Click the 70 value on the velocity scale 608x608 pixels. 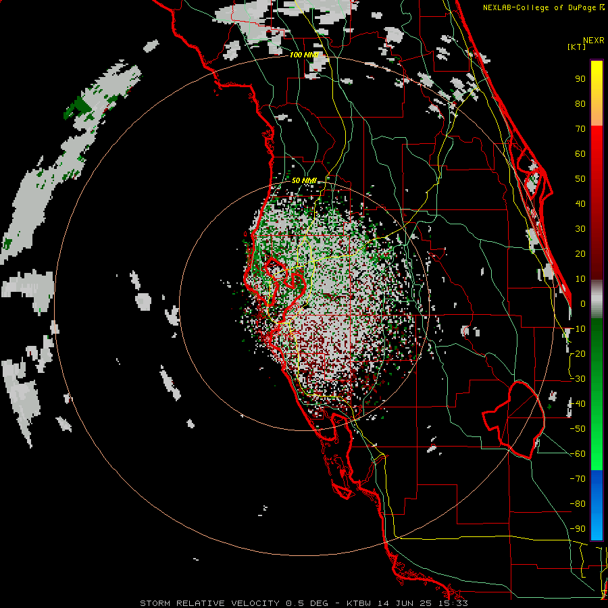click(x=580, y=129)
